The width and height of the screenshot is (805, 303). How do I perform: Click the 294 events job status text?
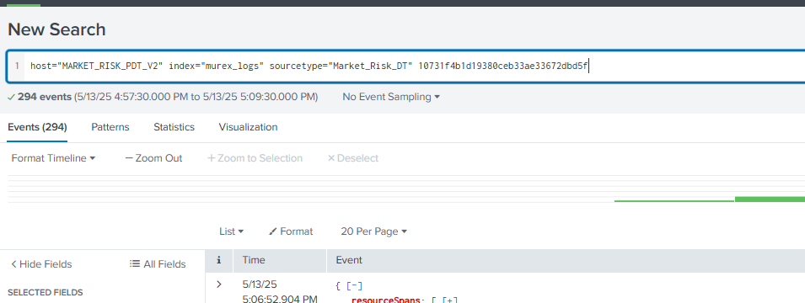[x=45, y=97]
